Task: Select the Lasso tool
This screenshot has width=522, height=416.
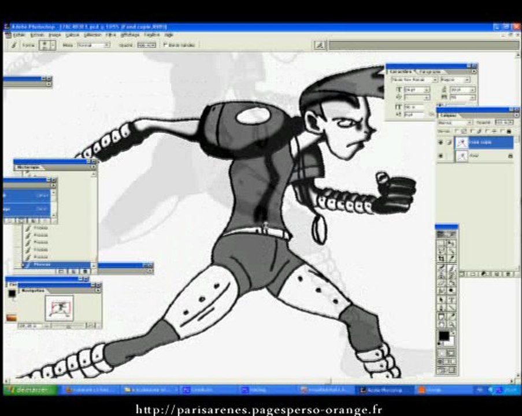Action: pos(442,251)
